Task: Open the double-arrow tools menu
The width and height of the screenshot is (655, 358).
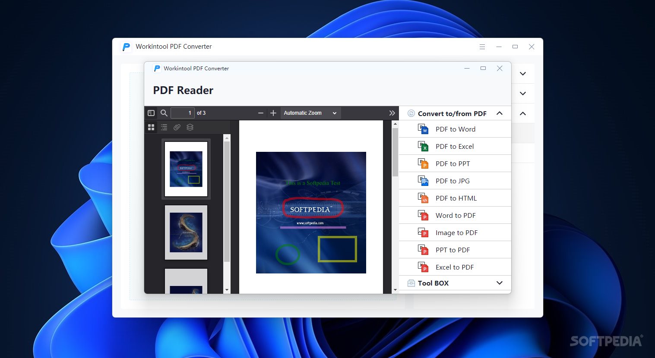Action: coord(392,113)
